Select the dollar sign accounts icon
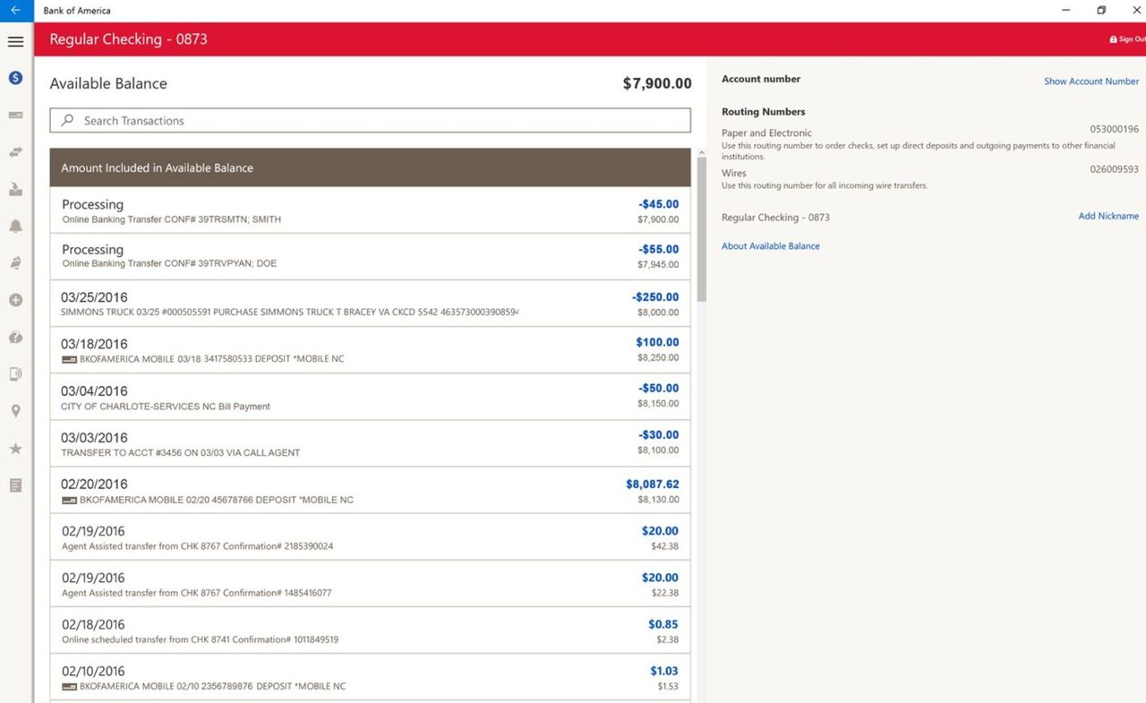The image size is (1146, 703). pos(15,78)
